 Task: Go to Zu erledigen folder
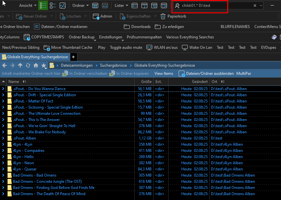click(x=170, y=27)
